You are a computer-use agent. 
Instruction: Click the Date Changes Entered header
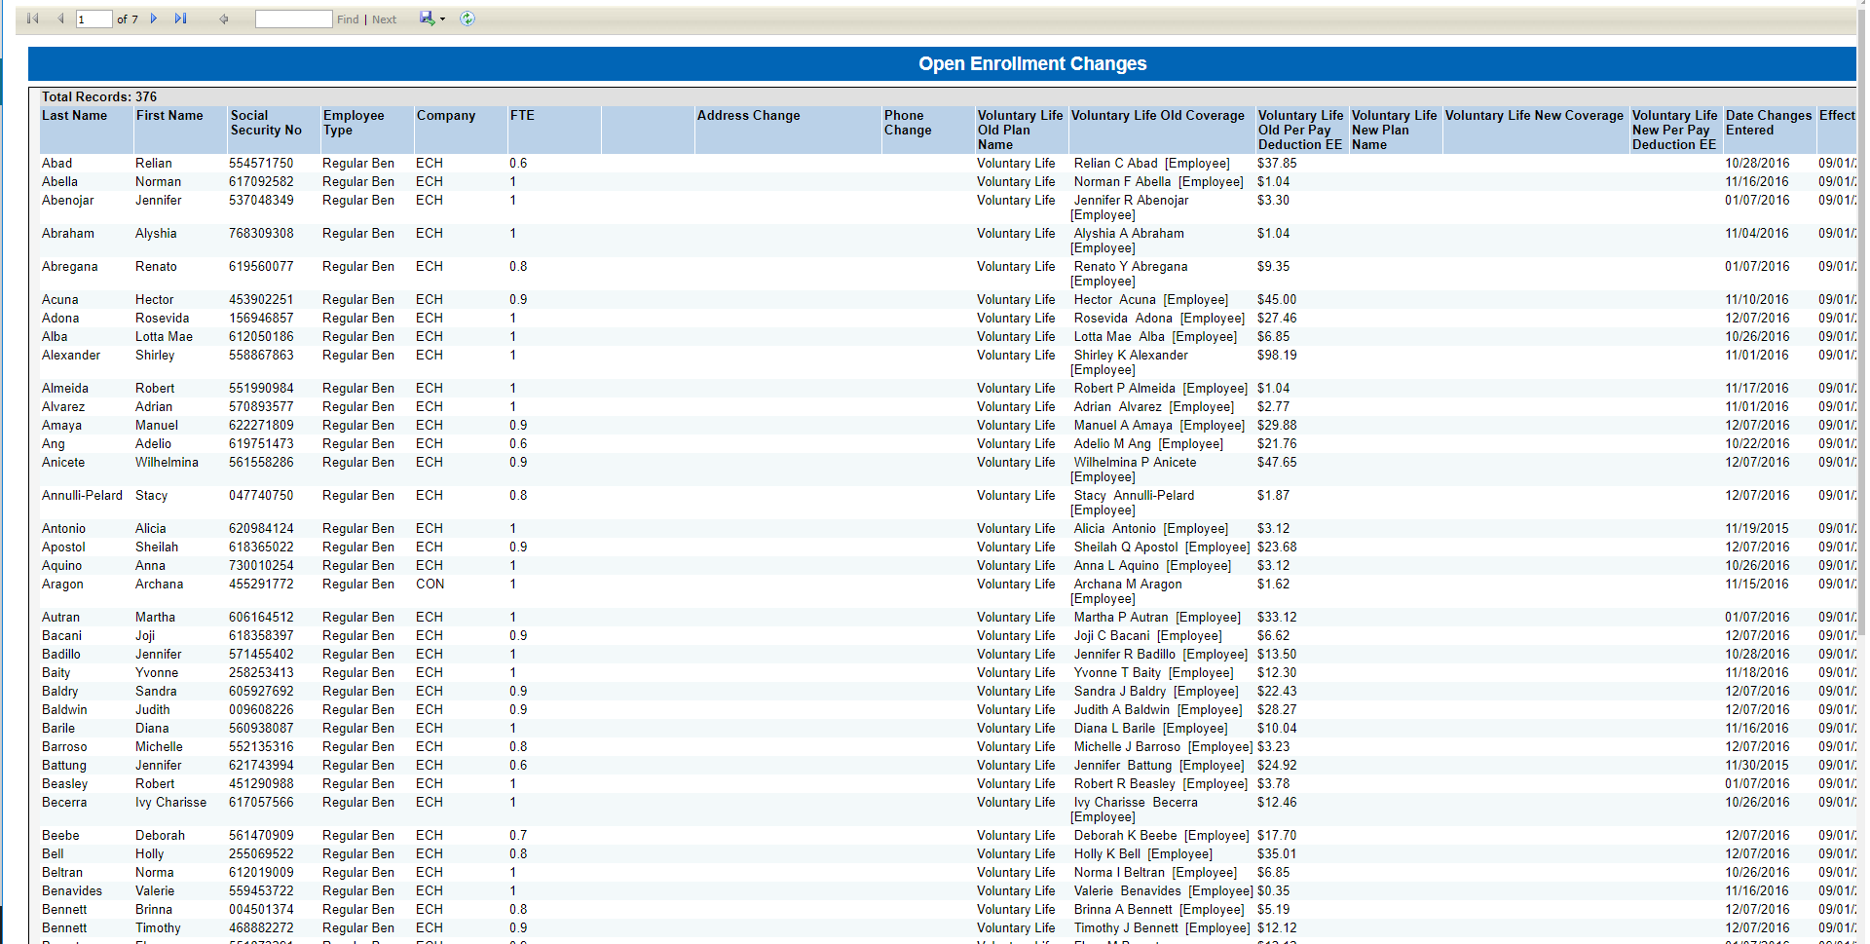(1769, 123)
